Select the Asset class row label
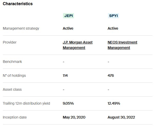 [12, 89]
